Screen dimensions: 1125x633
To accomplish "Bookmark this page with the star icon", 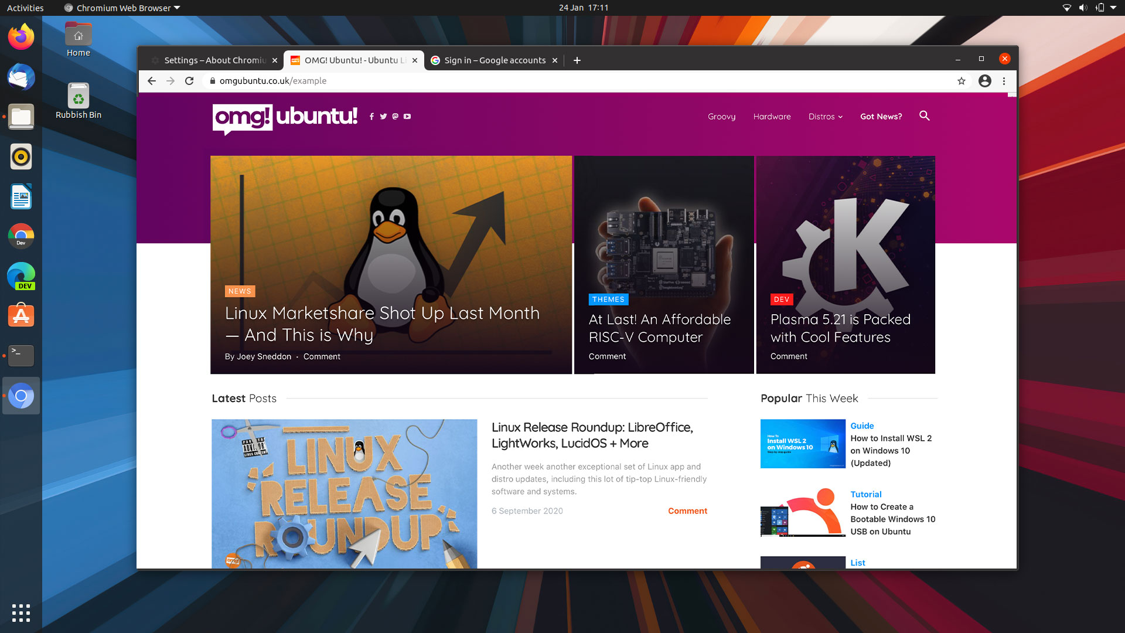I will coord(961,81).
